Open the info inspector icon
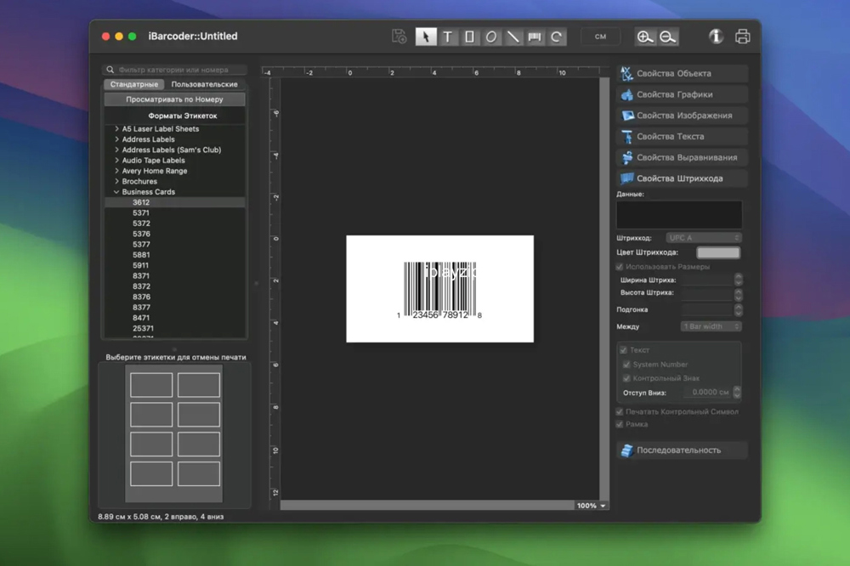The height and width of the screenshot is (566, 850). pos(716,37)
